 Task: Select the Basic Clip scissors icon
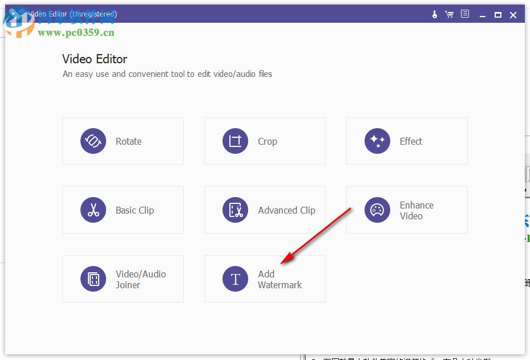point(93,210)
